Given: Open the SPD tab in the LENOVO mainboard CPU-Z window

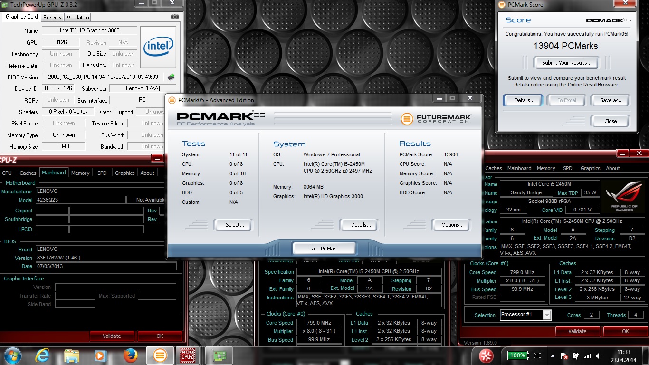Looking at the screenshot, I should [102, 173].
